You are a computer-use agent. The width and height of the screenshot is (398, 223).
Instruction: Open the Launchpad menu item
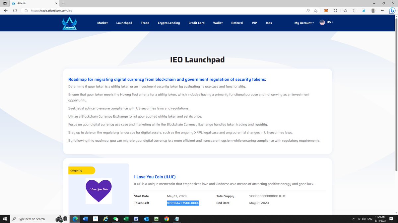coord(124,23)
